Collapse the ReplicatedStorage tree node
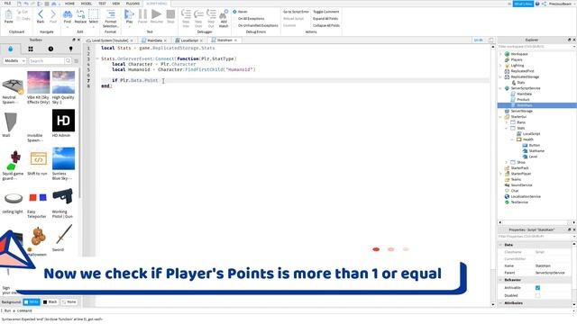This screenshot has width=577, height=324. point(500,76)
